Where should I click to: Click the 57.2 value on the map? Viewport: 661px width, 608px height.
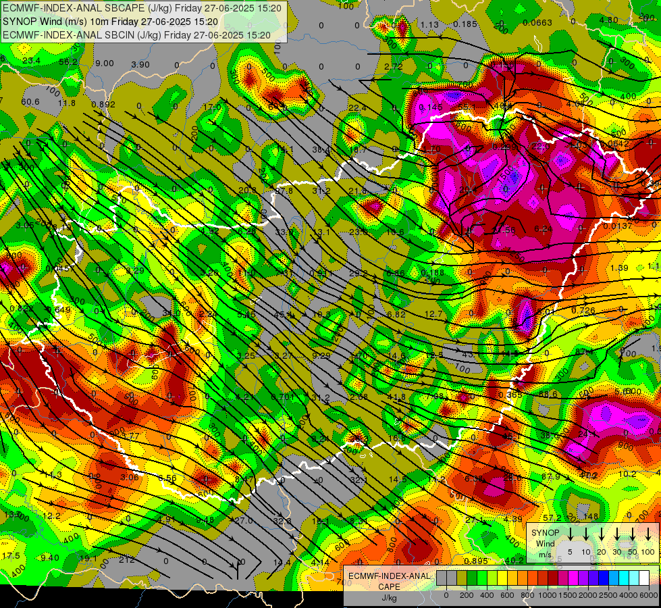(552, 517)
